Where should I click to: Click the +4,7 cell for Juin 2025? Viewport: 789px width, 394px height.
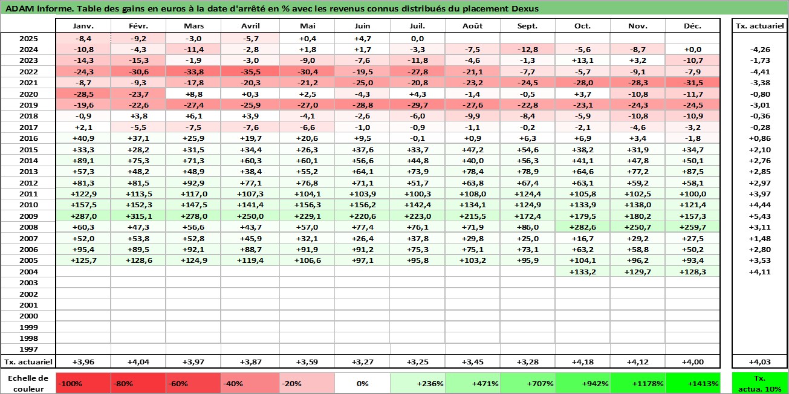[362, 38]
